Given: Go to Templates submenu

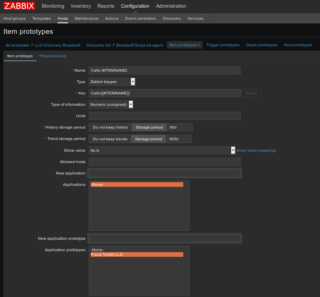Looking at the screenshot, I should pos(42,18).
